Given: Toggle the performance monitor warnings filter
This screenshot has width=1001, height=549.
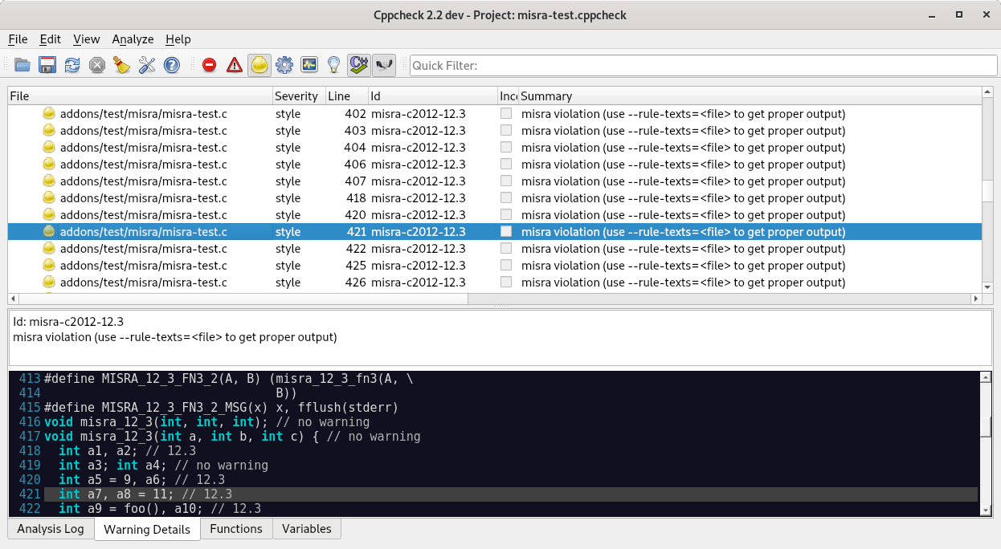Looking at the screenshot, I should click(309, 65).
